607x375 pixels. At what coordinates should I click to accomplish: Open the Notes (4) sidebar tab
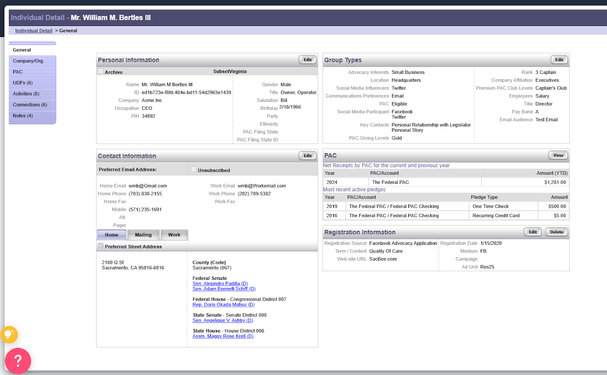[23, 116]
